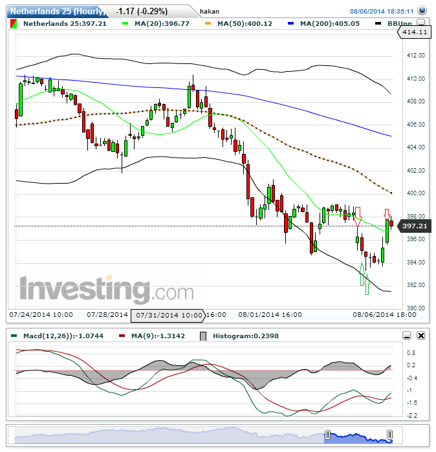Click the -1.17 (-0.29%) change value
This screenshot has width=436, height=452.
coord(142,12)
